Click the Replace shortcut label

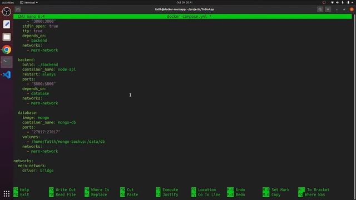coord(99,194)
